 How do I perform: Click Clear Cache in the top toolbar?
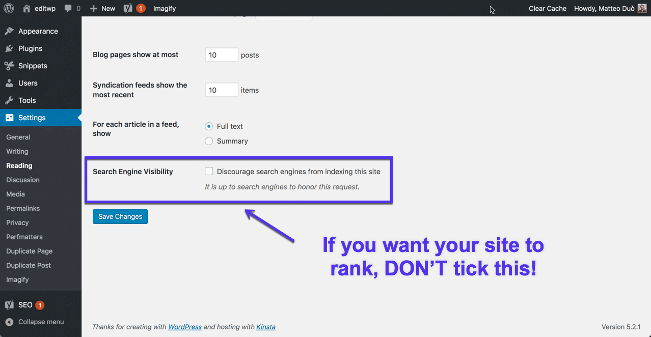point(547,8)
